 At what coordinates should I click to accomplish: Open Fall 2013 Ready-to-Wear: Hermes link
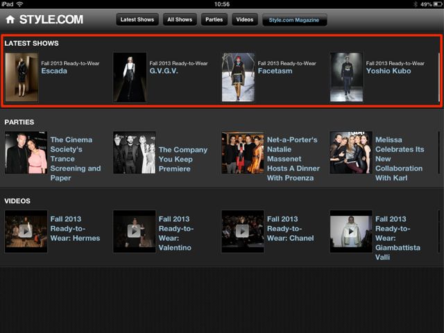75,228
